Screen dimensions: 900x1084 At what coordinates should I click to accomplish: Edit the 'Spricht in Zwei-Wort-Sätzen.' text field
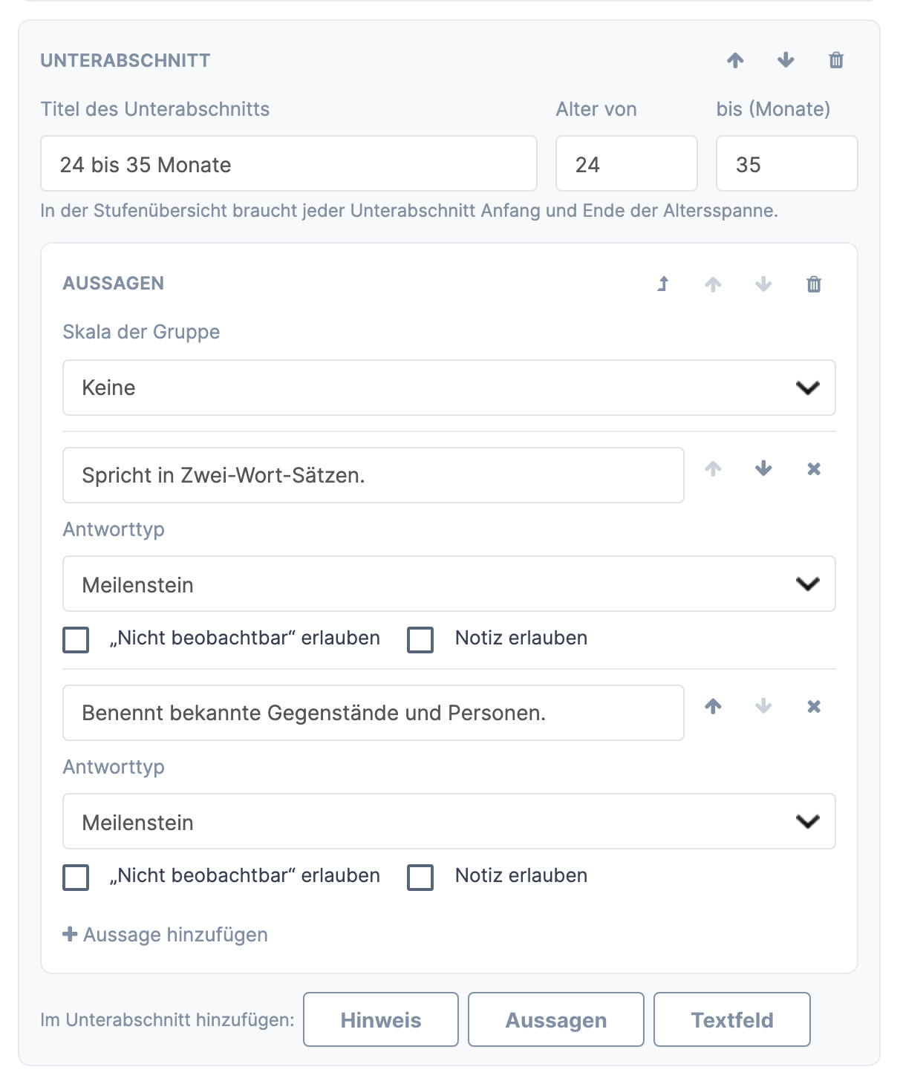[x=374, y=475]
